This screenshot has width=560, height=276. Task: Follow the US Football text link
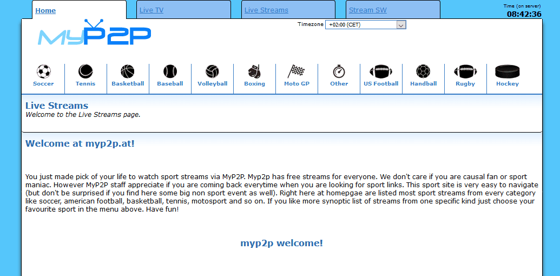[381, 84]
